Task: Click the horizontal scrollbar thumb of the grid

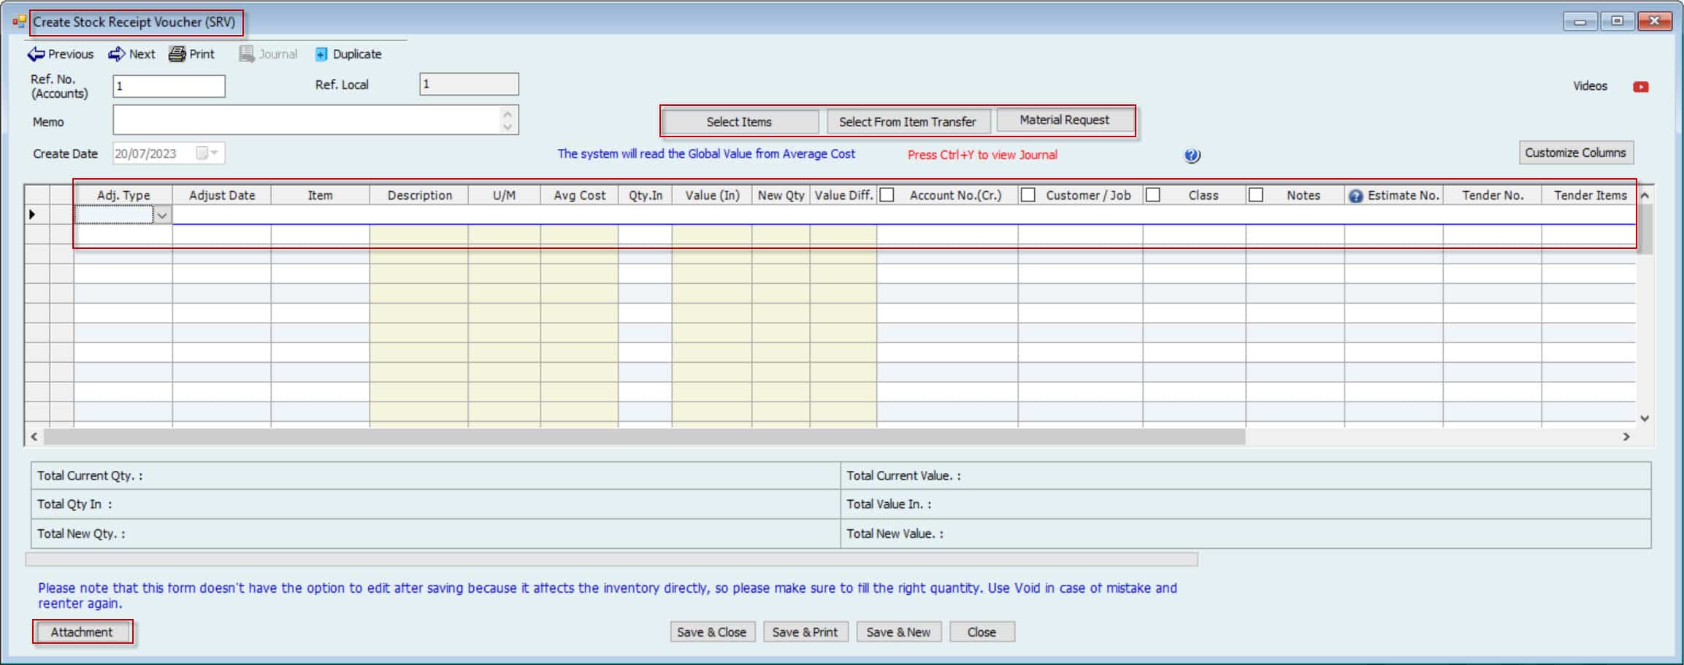Action: coord(644,437)
